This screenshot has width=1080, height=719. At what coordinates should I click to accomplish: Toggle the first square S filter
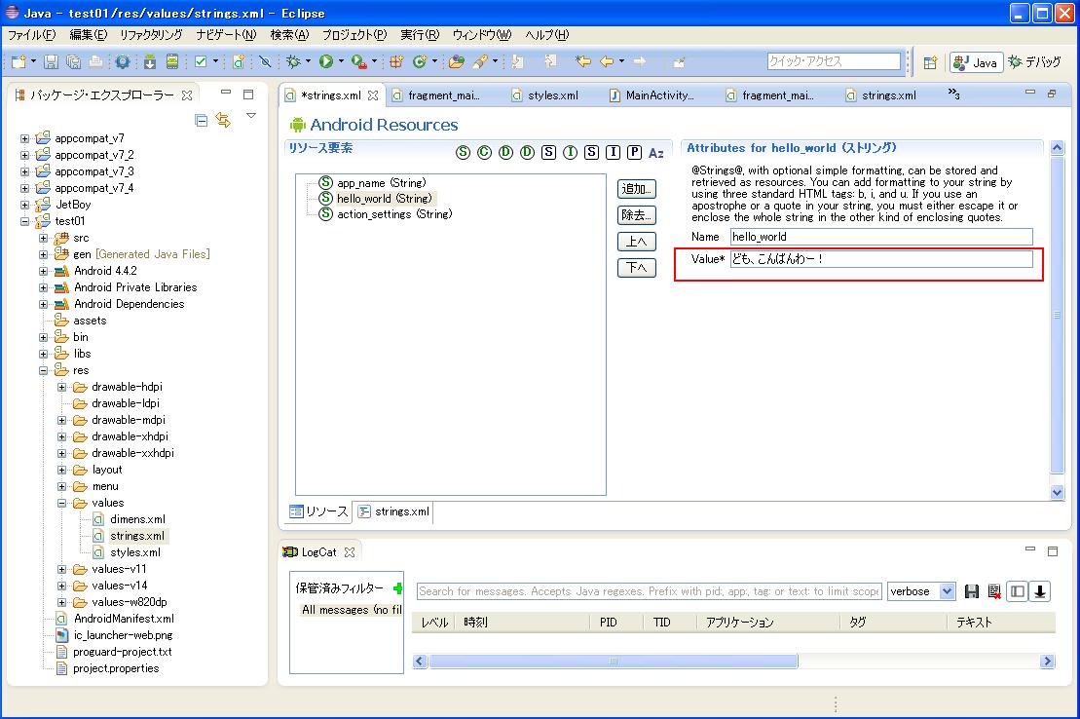548,152
